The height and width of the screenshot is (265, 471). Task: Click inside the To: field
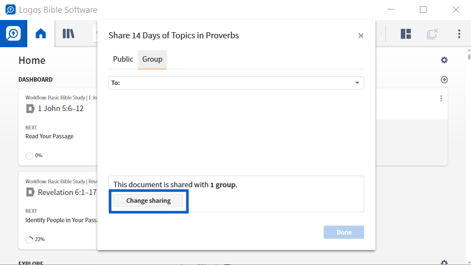[x=236, y=83]
